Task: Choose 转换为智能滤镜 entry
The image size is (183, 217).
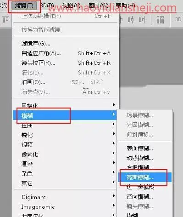Action: pyautogui.click(x=66, y=30)
